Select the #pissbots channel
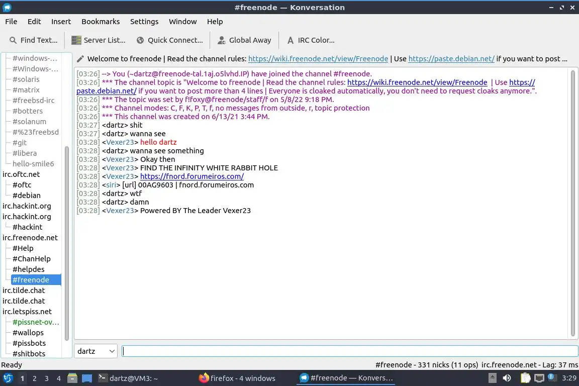 [x=29, y=343]
